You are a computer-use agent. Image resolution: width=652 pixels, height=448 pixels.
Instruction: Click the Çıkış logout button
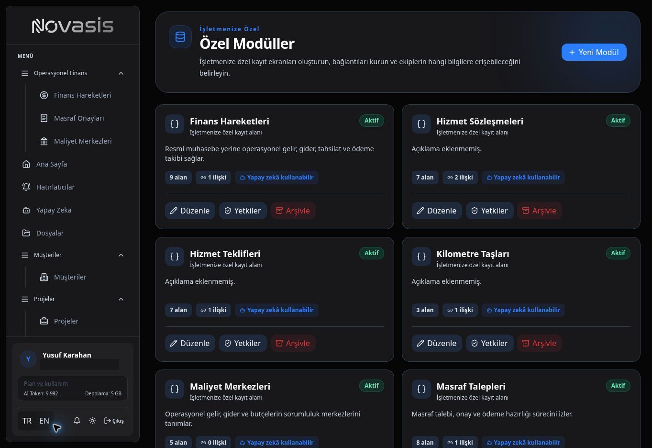point(114,421)
